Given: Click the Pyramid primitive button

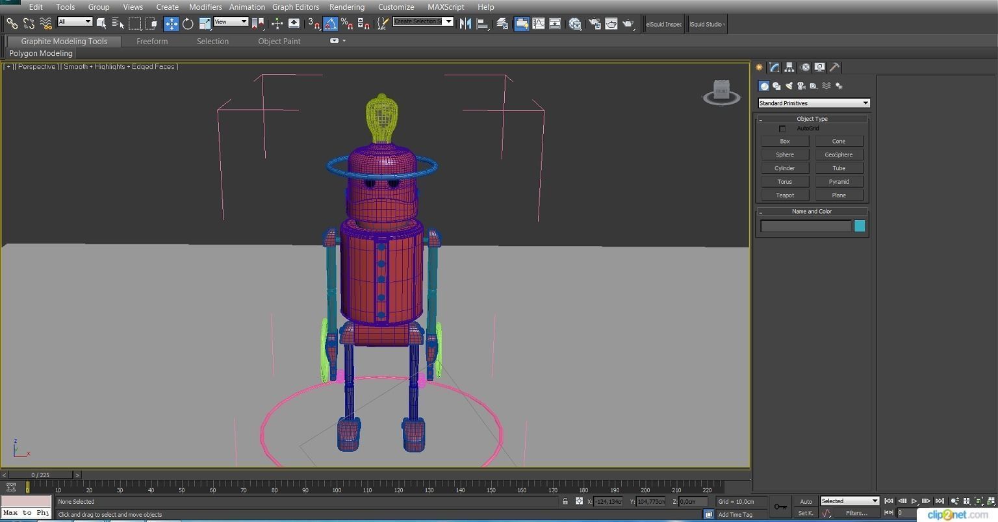Looking at the screenshot, I should [839, 182].
